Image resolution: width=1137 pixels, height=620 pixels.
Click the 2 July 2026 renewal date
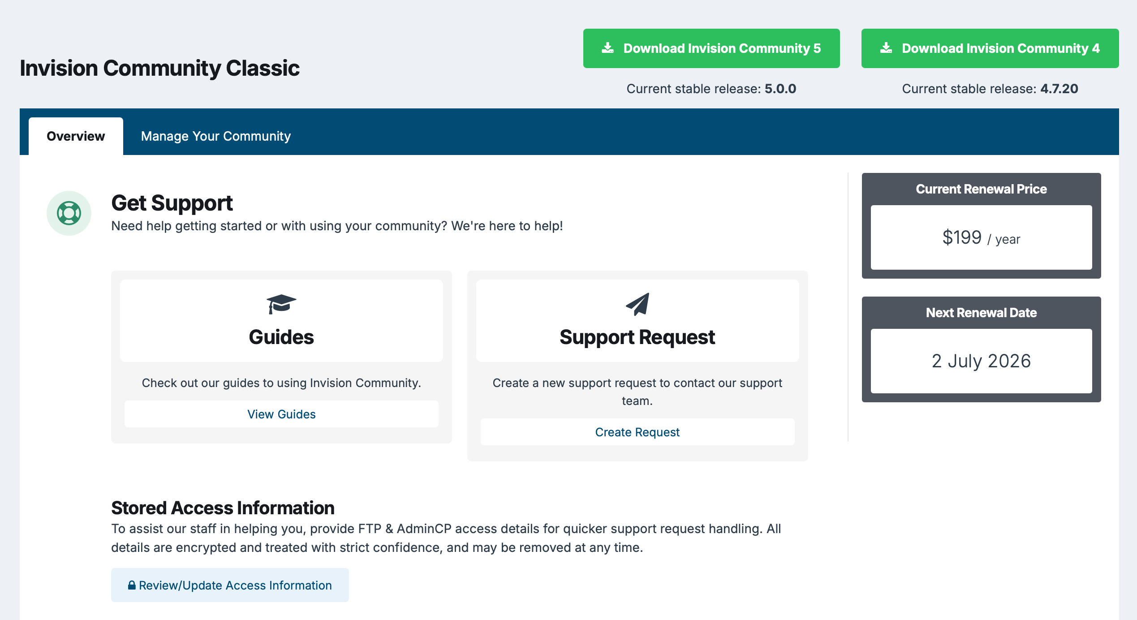tap(981, 361)
